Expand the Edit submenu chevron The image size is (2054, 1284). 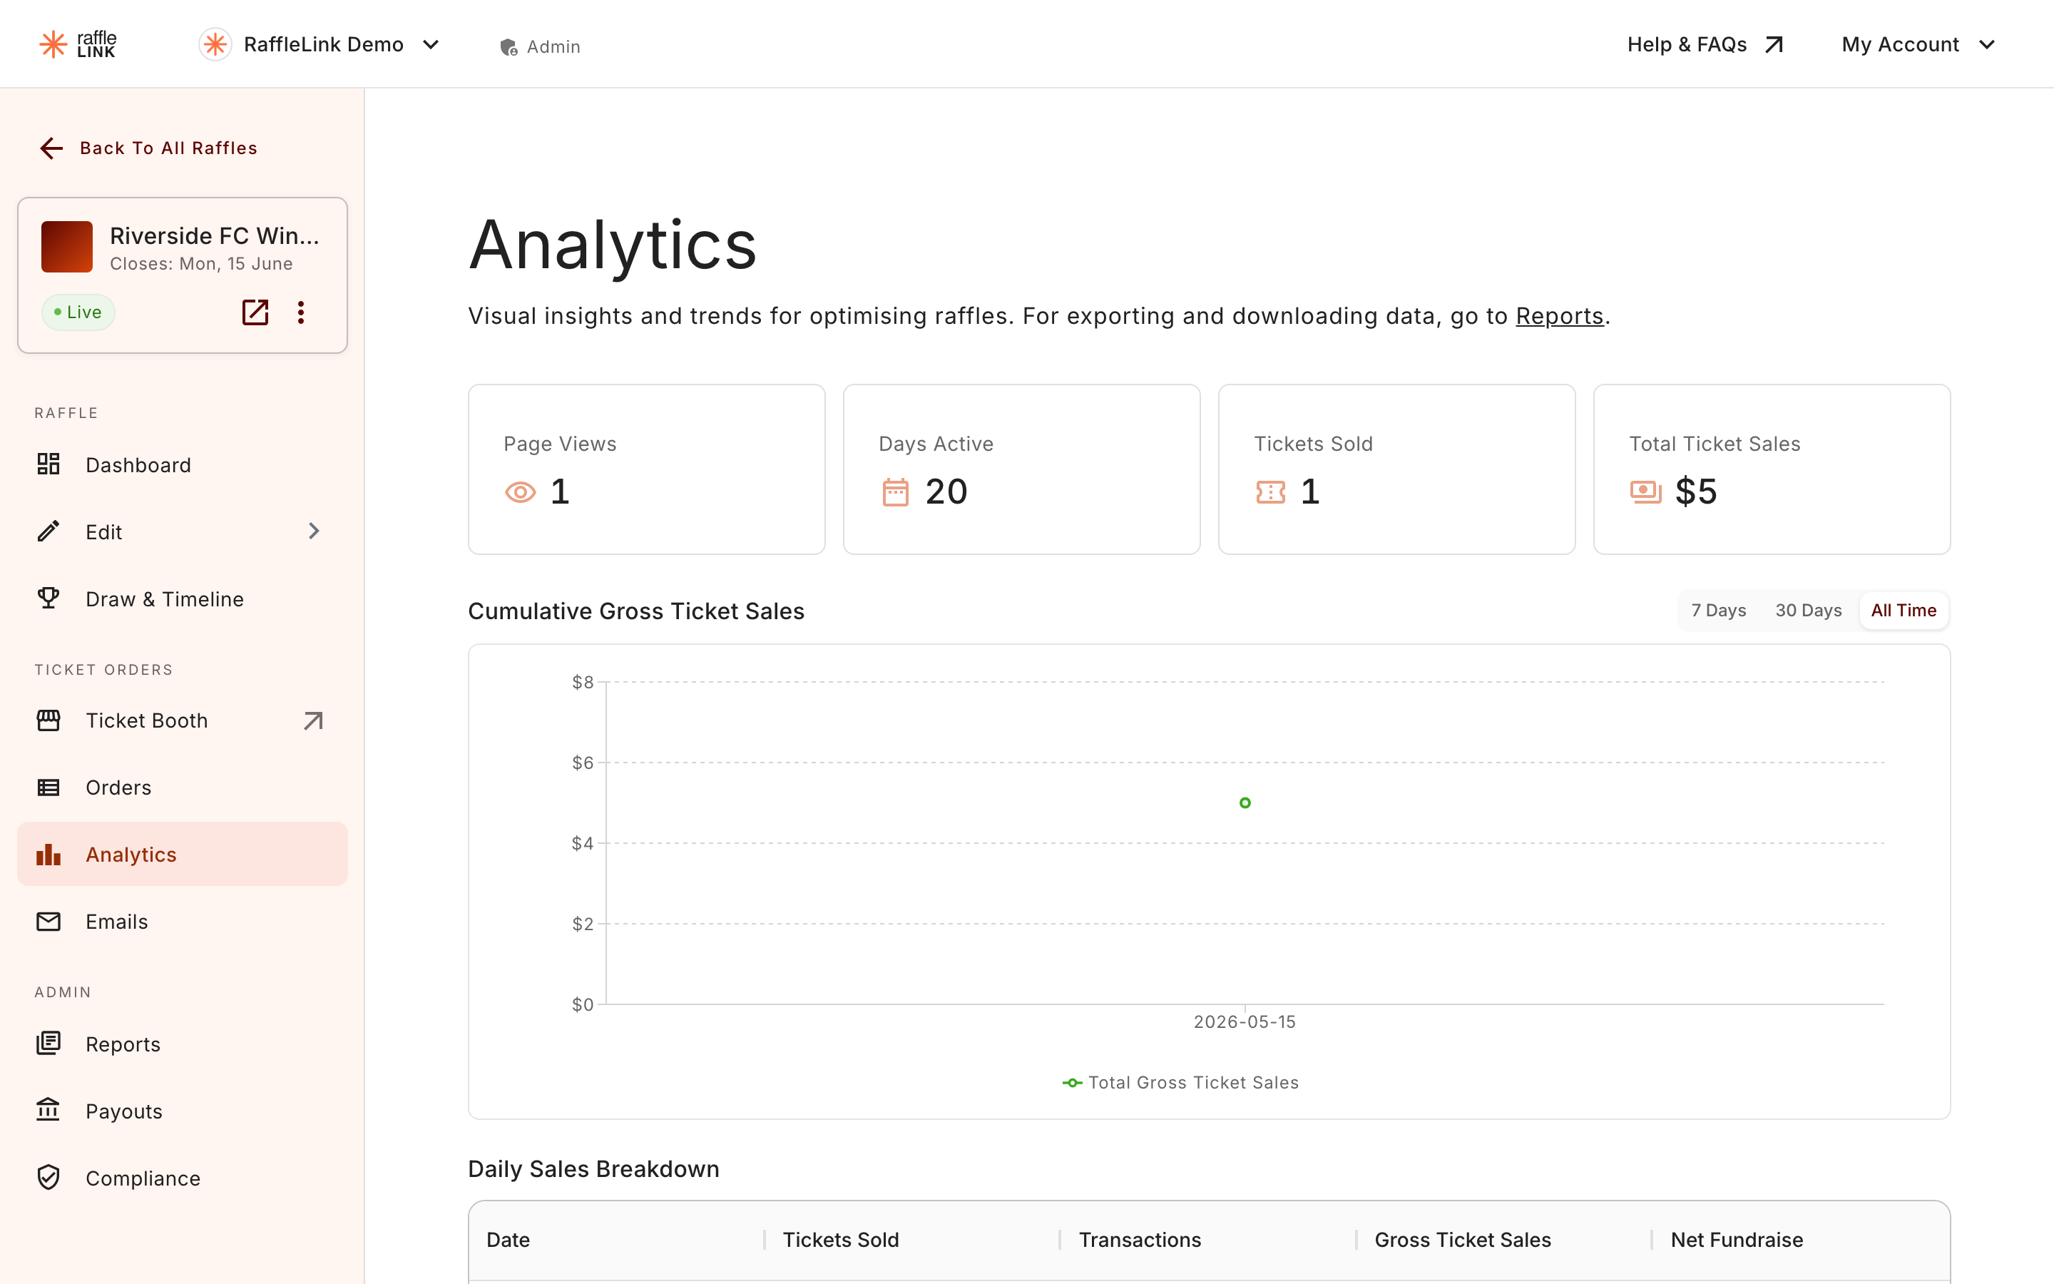coord(314,531)
